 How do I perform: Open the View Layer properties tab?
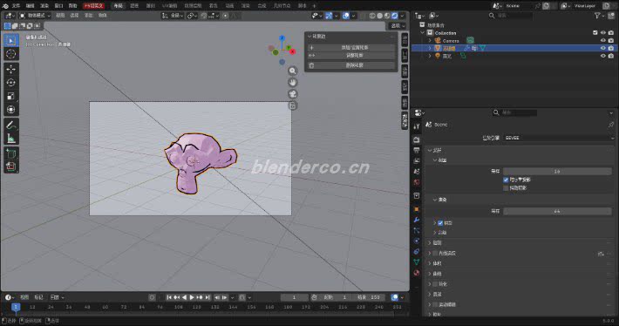(x=417, y=161)
